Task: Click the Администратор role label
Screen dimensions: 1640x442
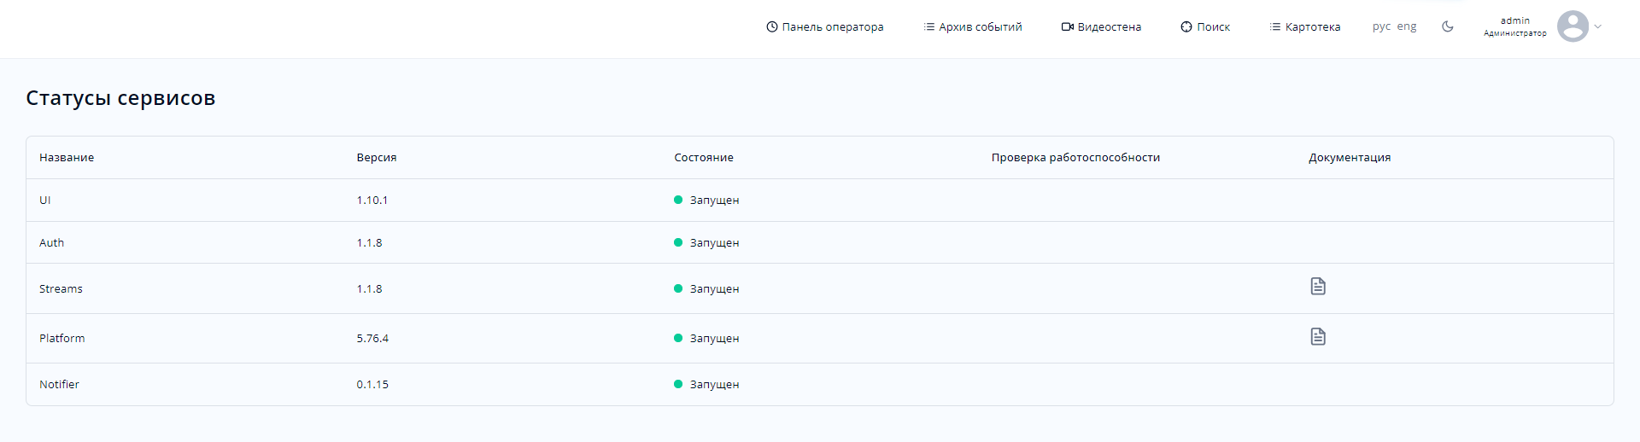Action: click(1515, 33)
